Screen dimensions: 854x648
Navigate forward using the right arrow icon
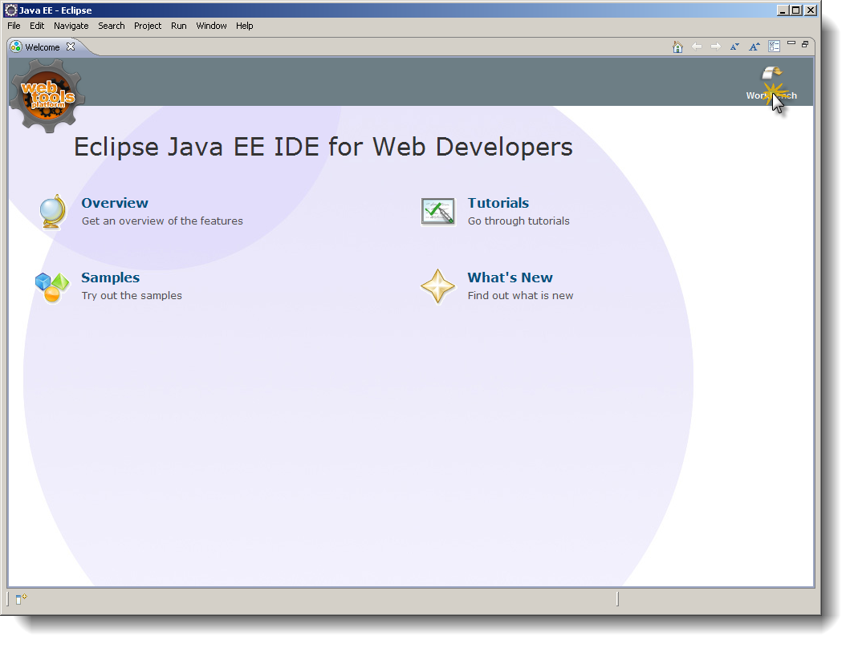coord(716,47)
